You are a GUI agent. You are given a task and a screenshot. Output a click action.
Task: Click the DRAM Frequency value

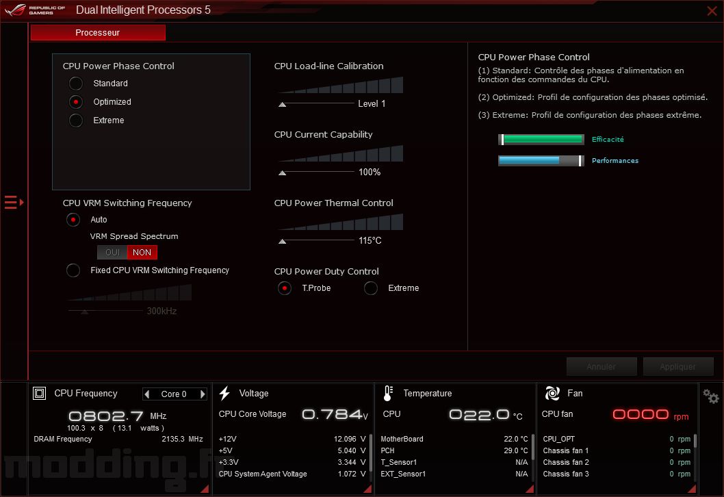coord(183,439)
